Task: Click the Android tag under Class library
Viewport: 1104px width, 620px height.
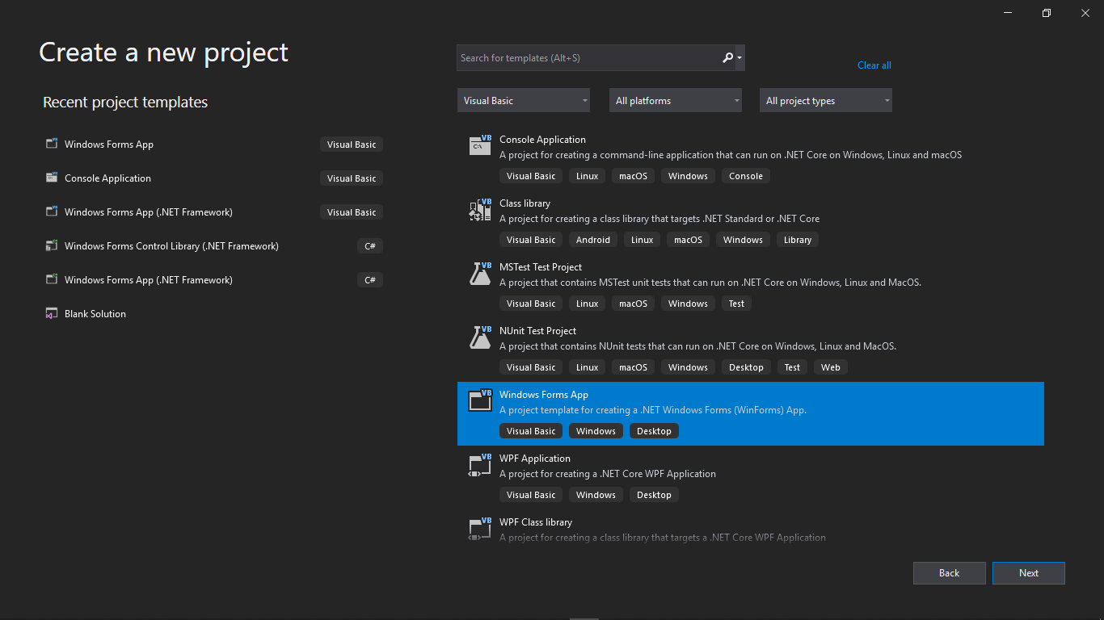Action: [x=593, y=240]
